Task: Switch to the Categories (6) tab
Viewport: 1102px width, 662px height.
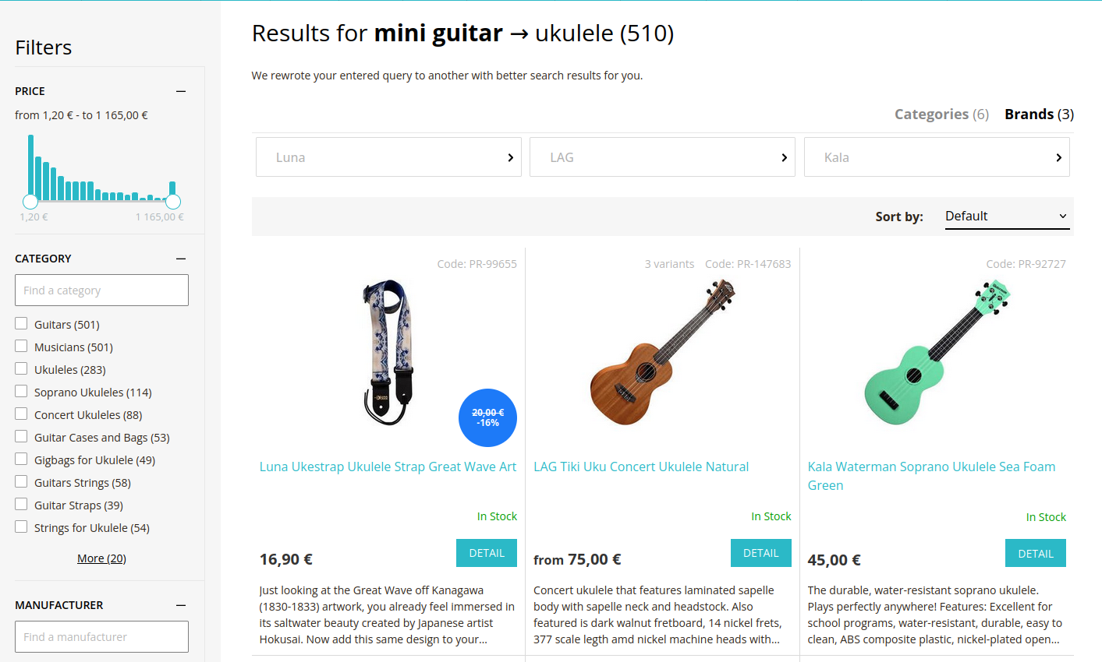Action: pyautogui.click(x=941, y=114)
